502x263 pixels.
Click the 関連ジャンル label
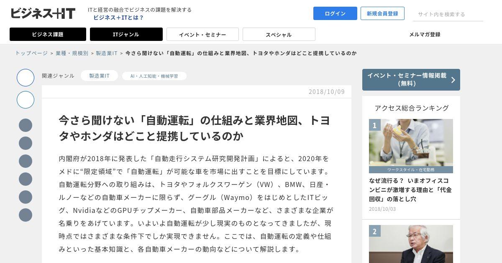point(58,76)
